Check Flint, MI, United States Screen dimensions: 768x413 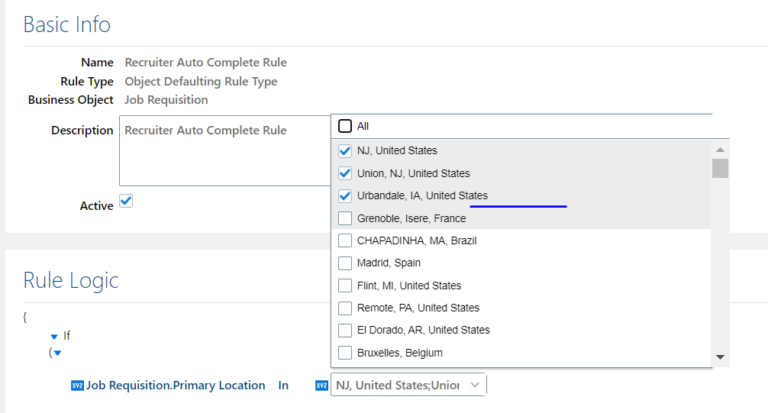[x=345, y=286]
